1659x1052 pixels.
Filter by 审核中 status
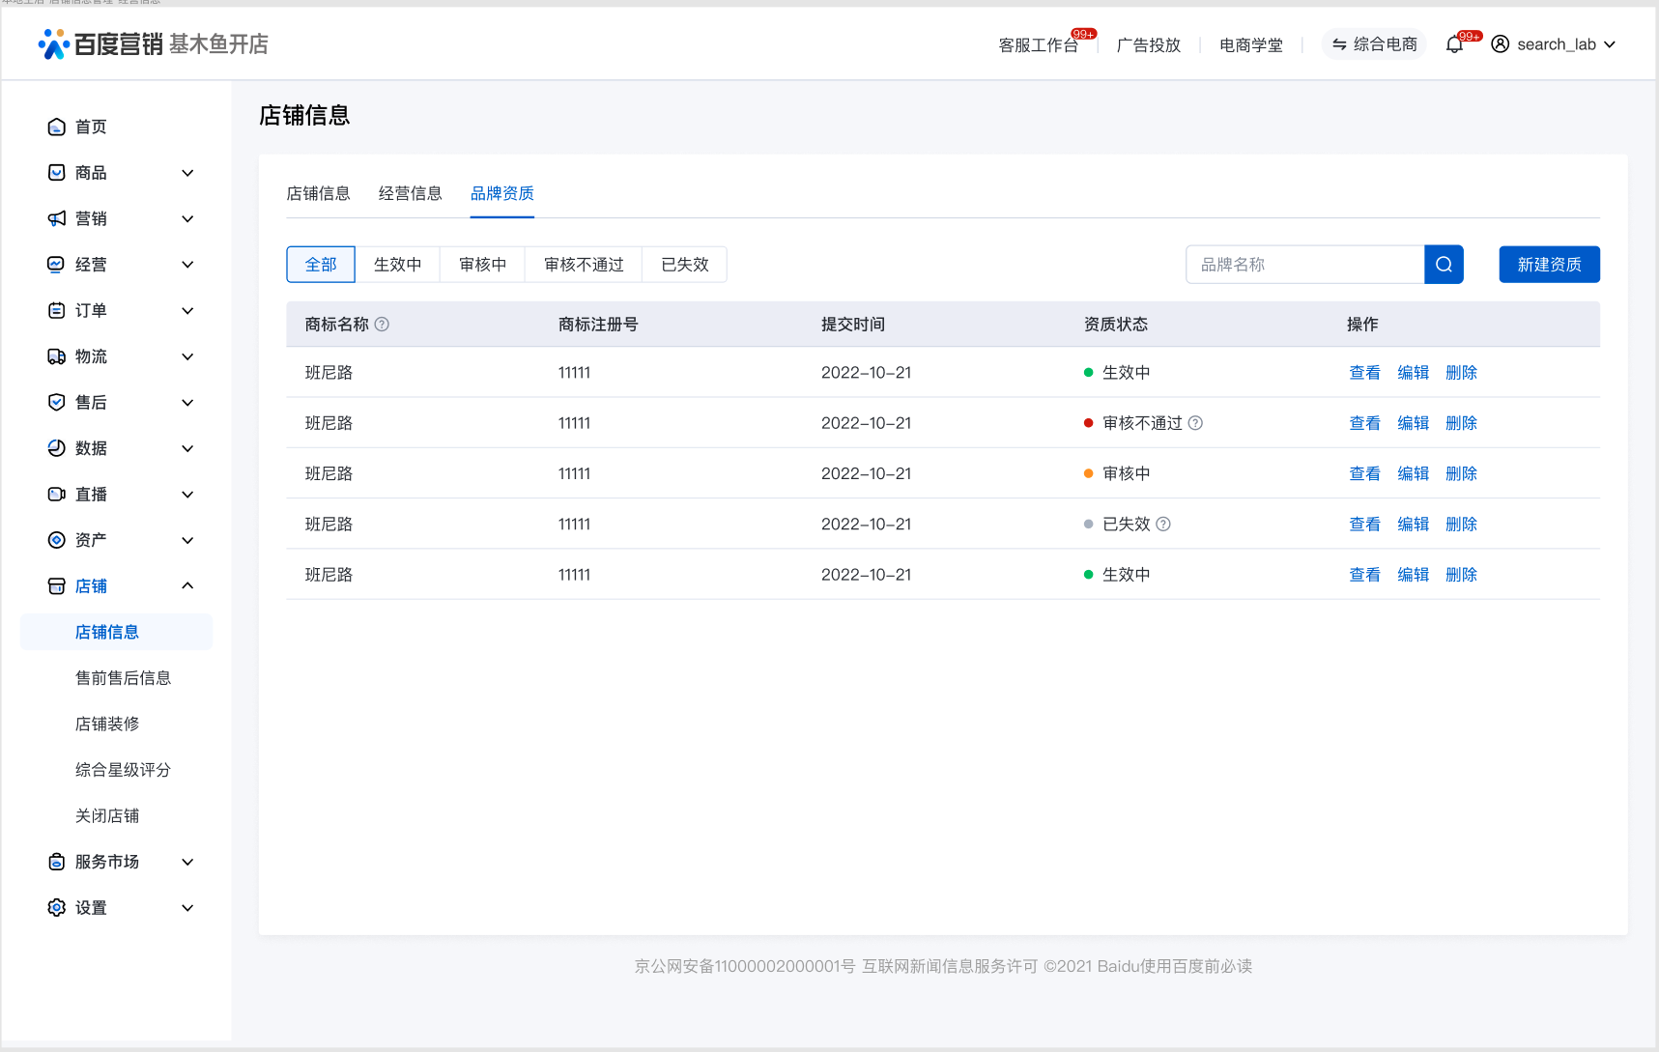coord(482,265)
